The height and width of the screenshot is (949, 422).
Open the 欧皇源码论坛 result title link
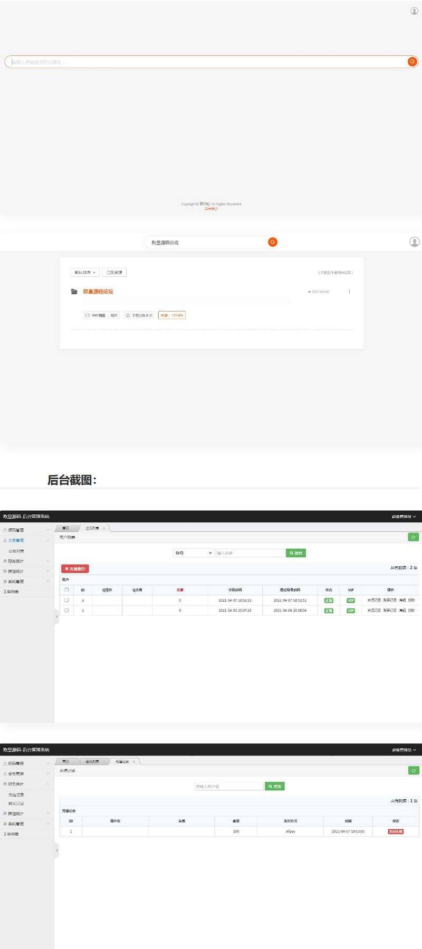coord(98,292)
